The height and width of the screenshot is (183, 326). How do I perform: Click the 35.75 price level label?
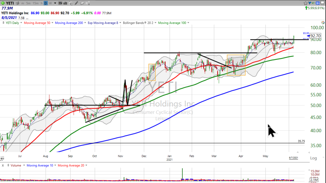pyautogui.click(x=301, y=141)
